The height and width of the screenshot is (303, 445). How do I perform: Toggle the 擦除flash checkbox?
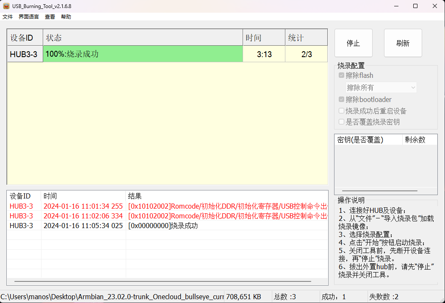342,76
